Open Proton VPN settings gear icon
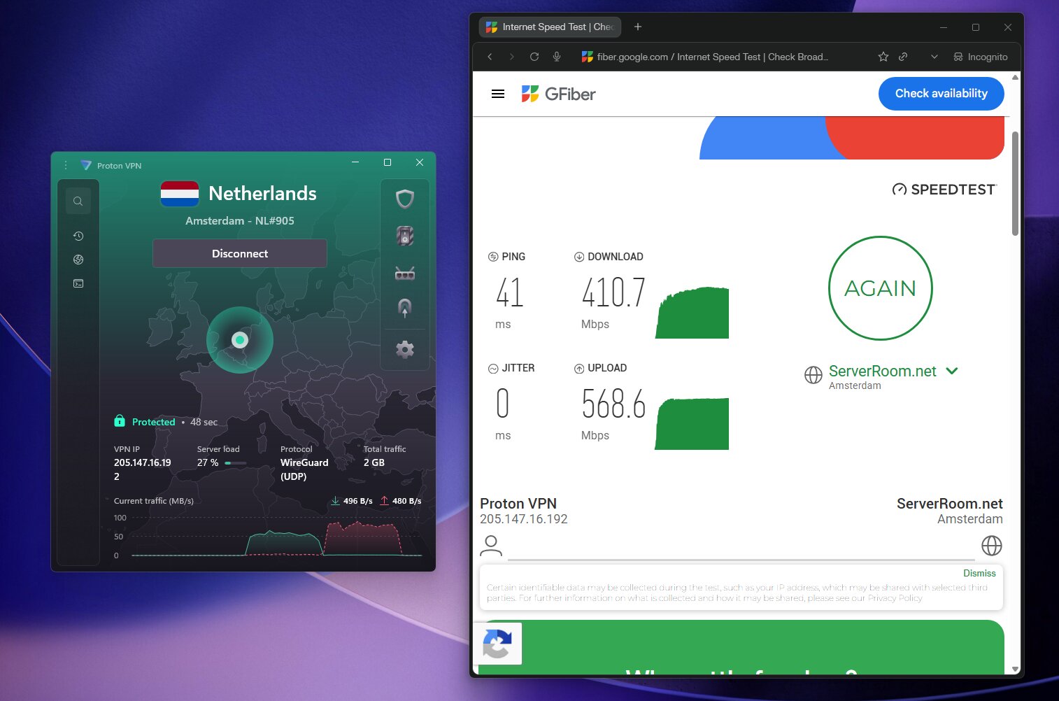Image resolution: width=1059 pixels, height=701 pixels. [x=405, y=349]
